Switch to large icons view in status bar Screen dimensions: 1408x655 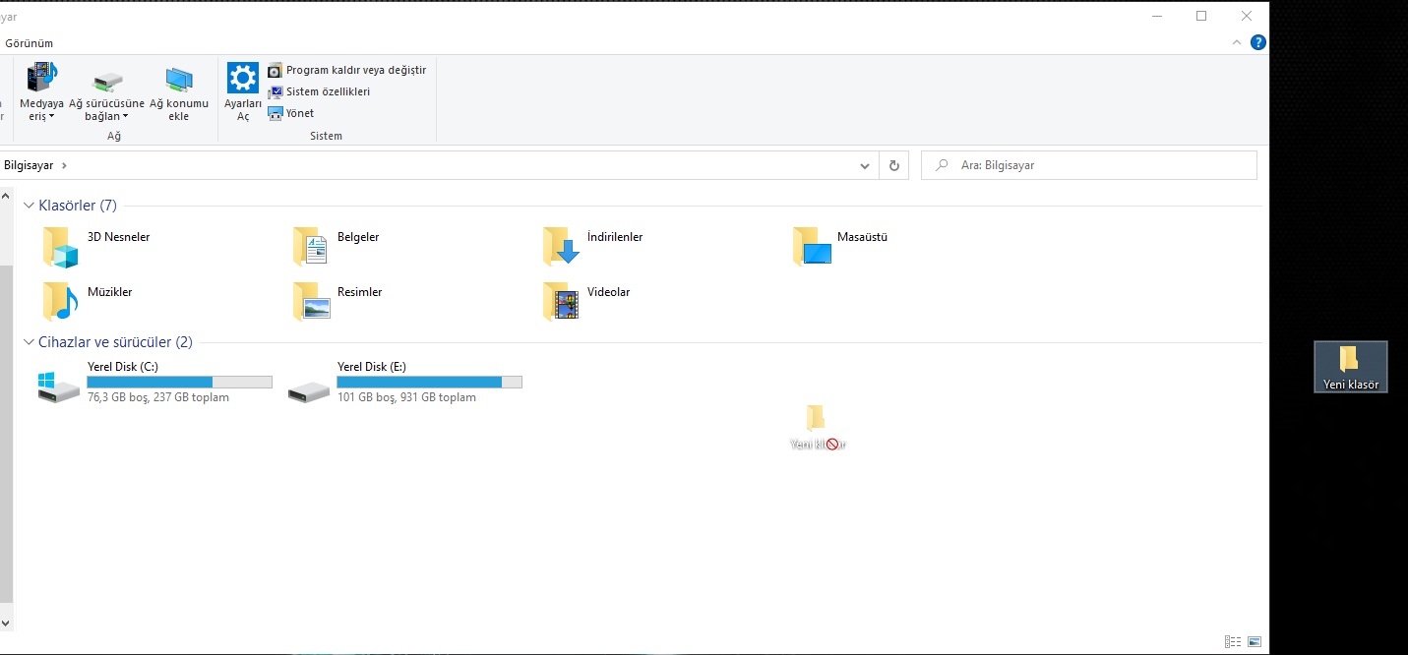coord(1255,641)
